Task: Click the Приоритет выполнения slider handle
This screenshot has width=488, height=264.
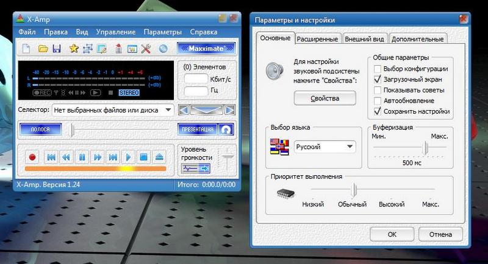Action: 354,190
